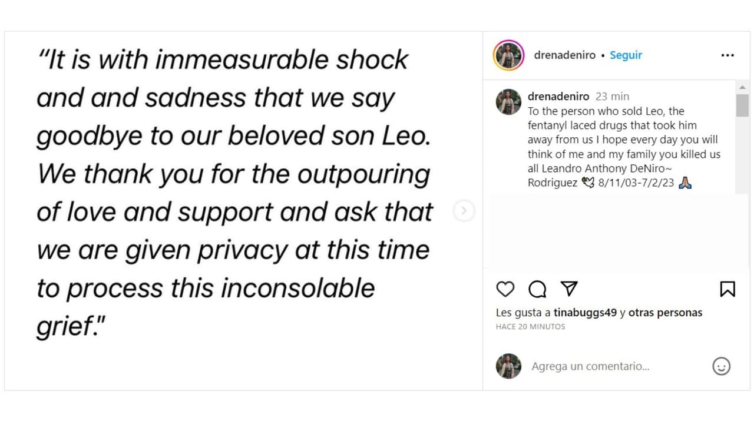The width and height of the screenshot is (754, 424).
Task: View drenadeniro's profile picture in the header
Action: pyautogui.click(x=508, y=54)
